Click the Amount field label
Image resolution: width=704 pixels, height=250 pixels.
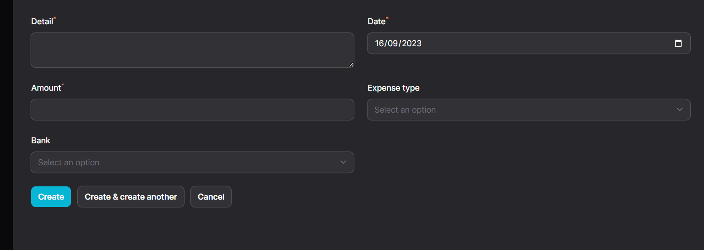[x=46, y=88]
